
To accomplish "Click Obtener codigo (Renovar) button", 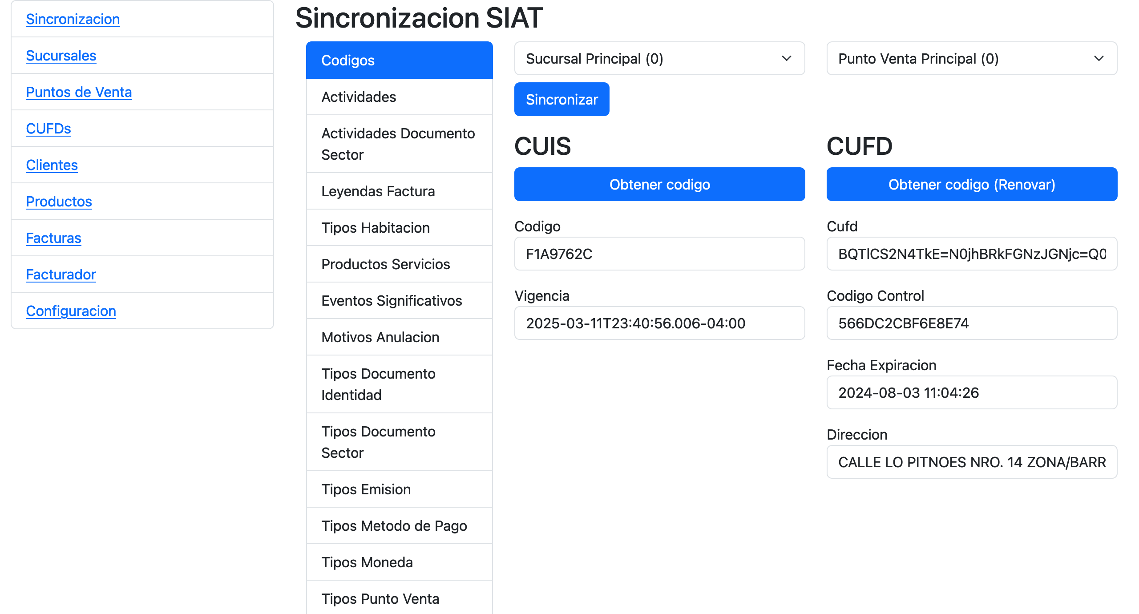I will 971,184.
